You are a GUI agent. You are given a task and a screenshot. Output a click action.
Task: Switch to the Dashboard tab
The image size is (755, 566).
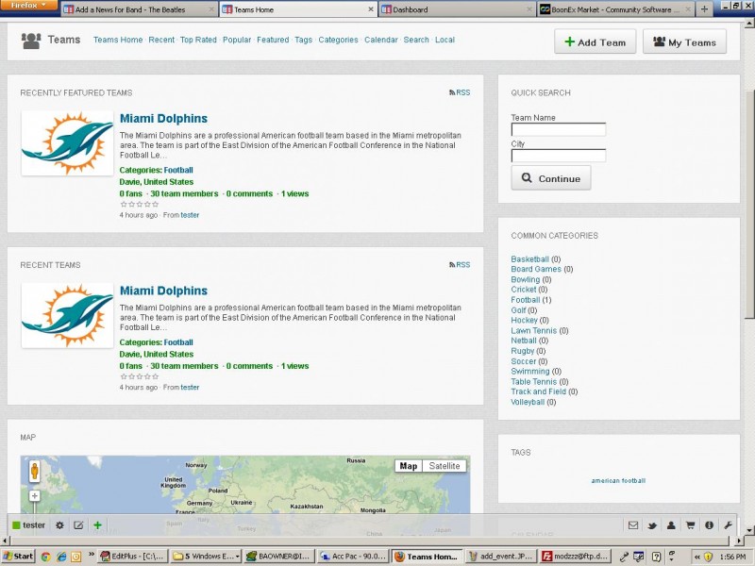coord(457,9)
